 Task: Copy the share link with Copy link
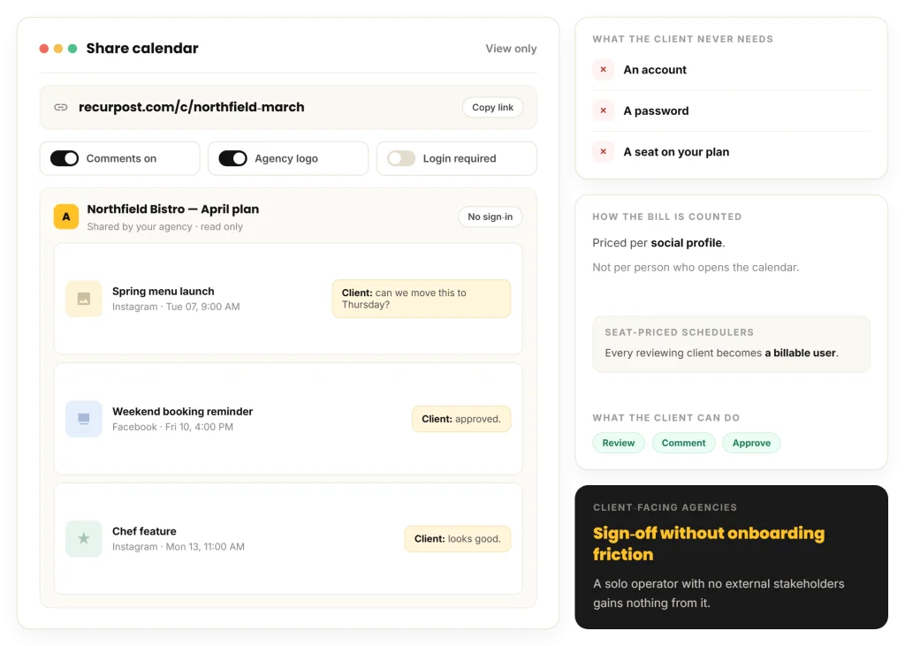click(x=492, y=108)
